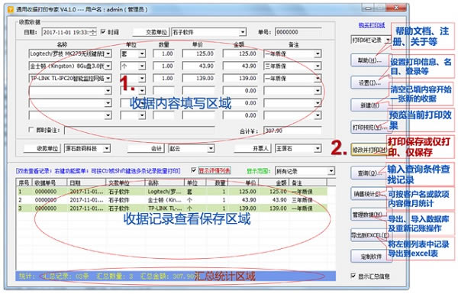Toggle the 时间 checkbox next to date
The height and width of the screenshot is (294, 458).
pyautogui.click(x=103, y=31)
